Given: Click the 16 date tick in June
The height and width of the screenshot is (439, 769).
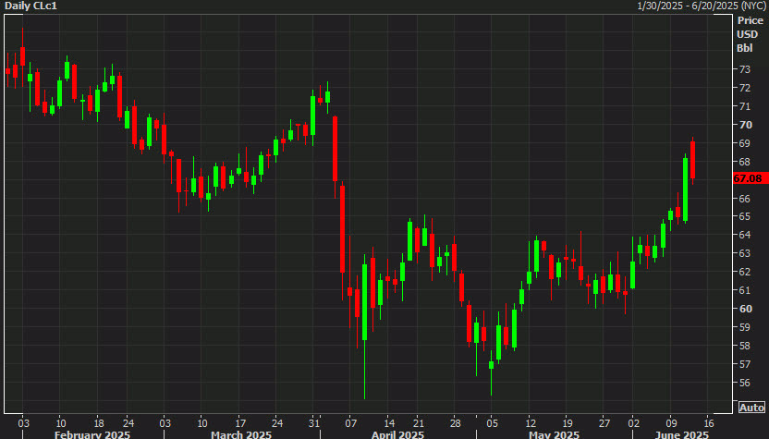Looking at the screenshot, I should pyautogui.click(x=709, y=422).
